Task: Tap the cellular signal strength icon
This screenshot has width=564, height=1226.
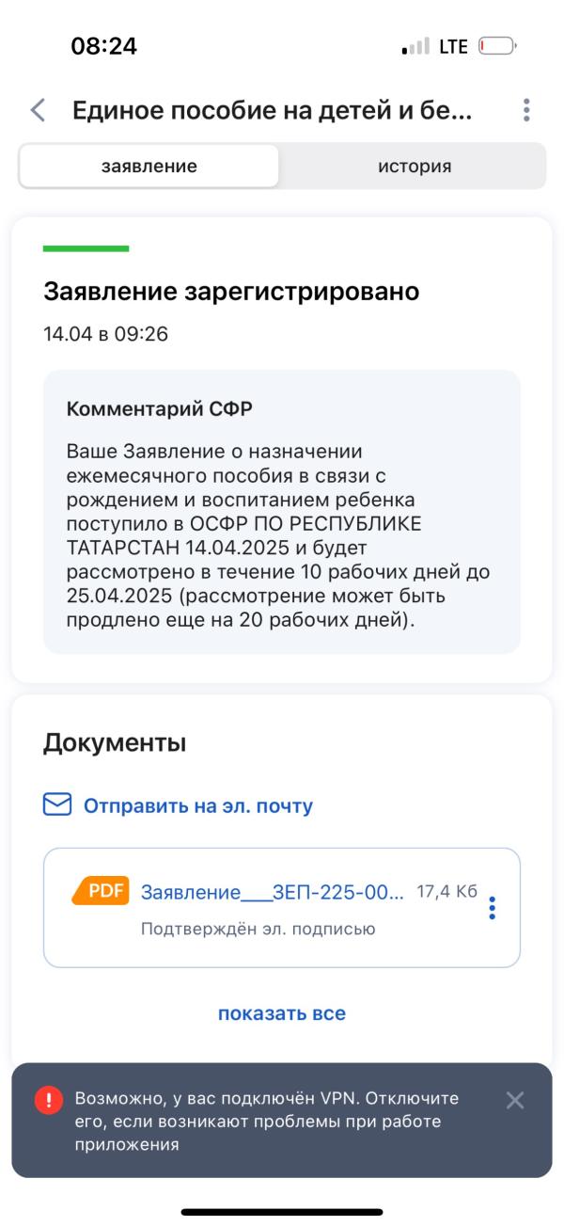Action: (415, 46)
